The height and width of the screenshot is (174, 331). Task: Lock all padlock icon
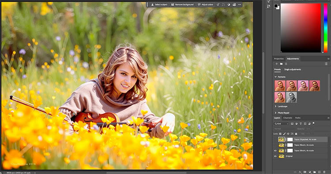tap(296, 134)
